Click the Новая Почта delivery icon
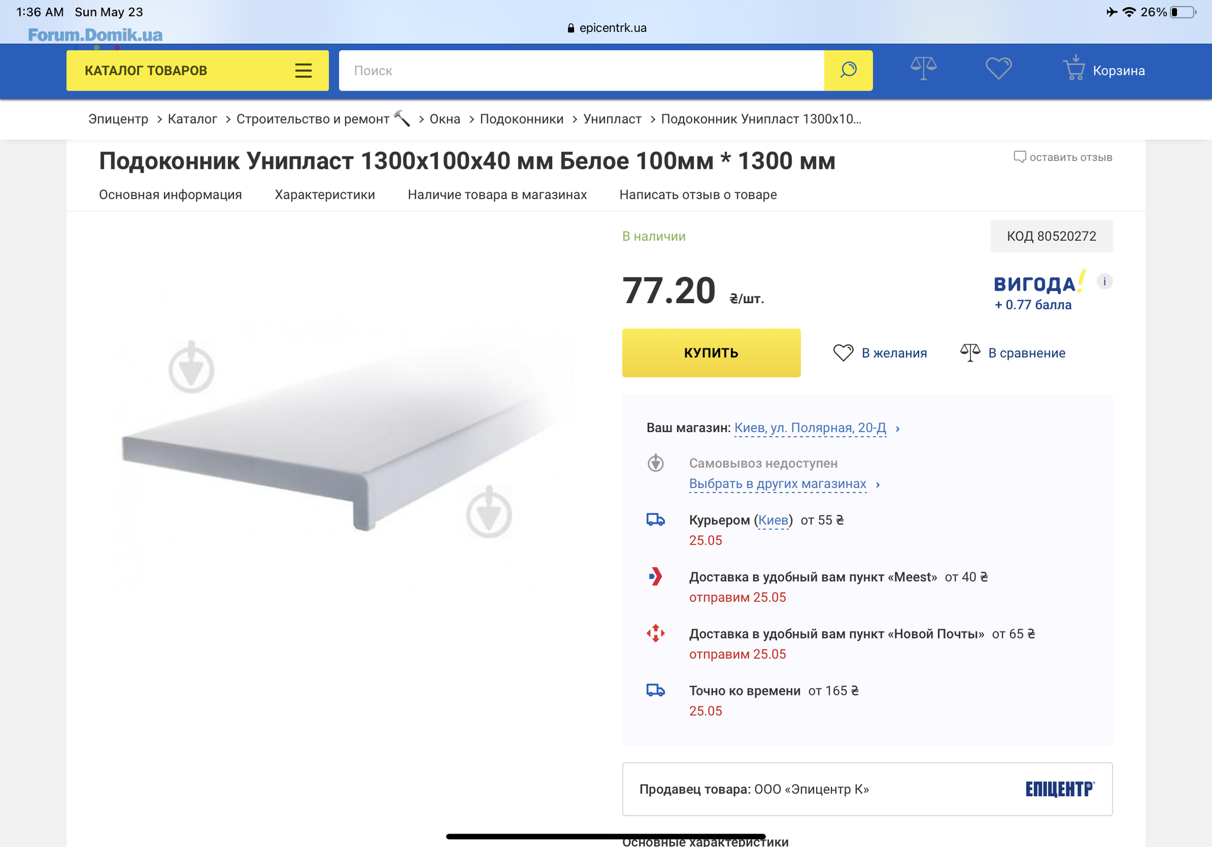This screenshot has height=847, width=1212. tap(656, 633)
